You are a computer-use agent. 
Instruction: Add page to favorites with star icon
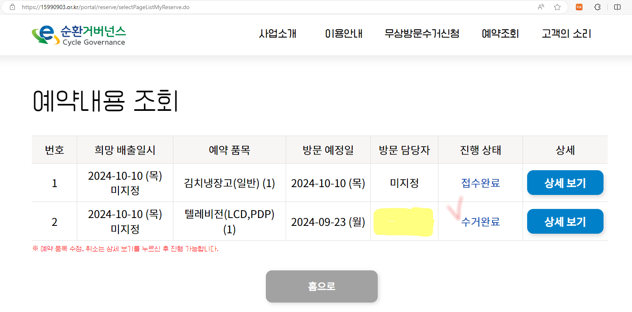pyautogui.click(x=557, y=7)
